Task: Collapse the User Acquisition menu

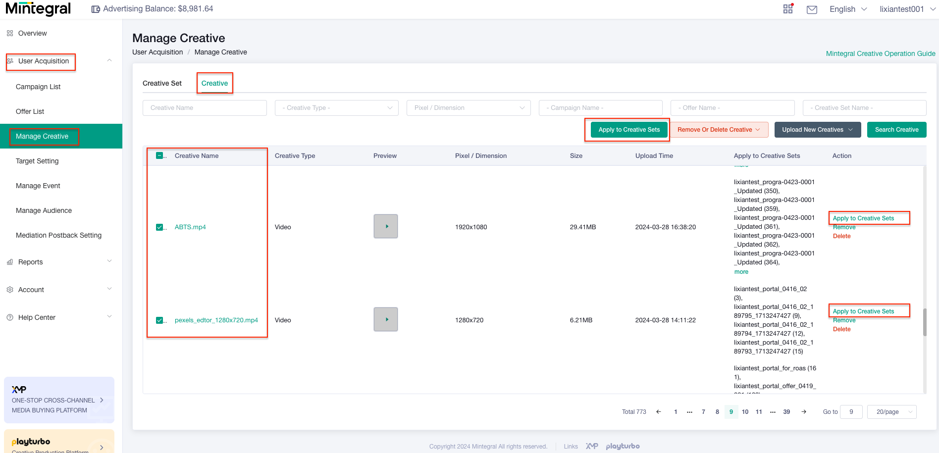Action: click(109, 61)
